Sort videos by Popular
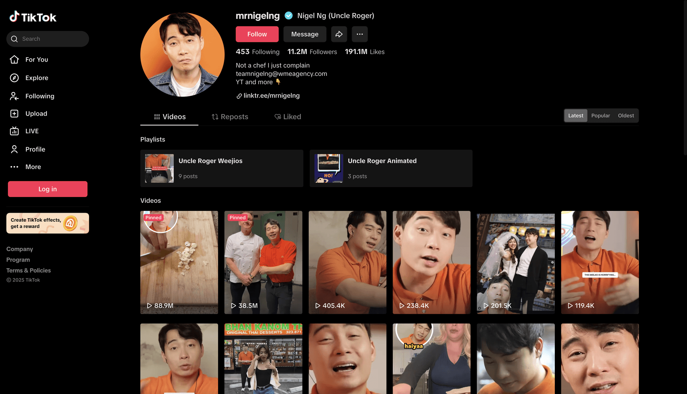 pyautogui.click(x=600, y=116)
